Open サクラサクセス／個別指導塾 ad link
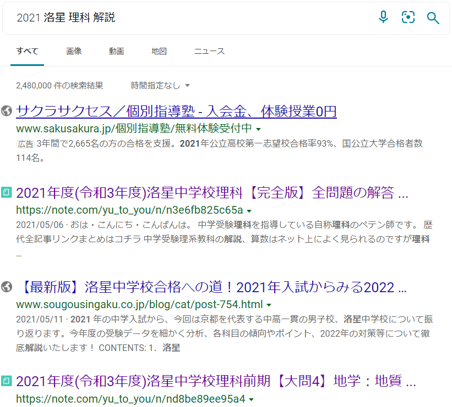 (x=176, y=111)
